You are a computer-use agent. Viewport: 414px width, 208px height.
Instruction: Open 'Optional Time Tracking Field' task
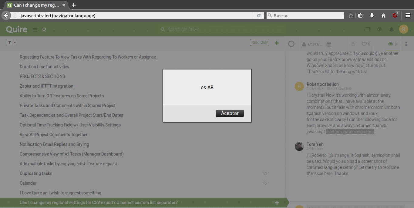(x=70, y=125)
